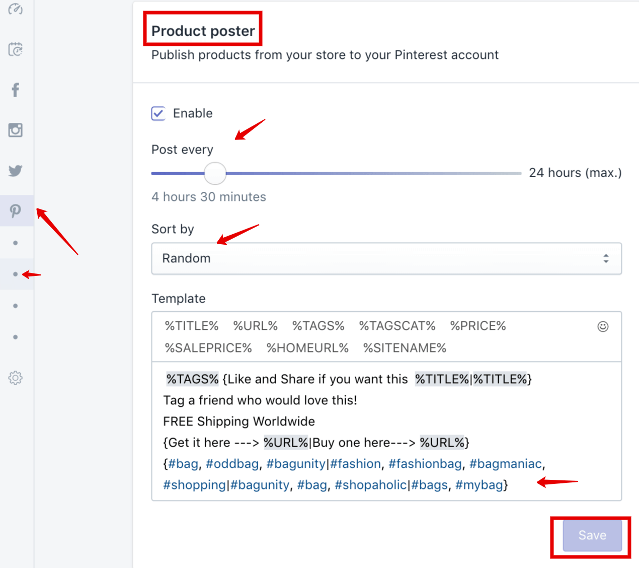Click the #fashionbag hashtag in template
639x568 pixels.
point(425,464)
